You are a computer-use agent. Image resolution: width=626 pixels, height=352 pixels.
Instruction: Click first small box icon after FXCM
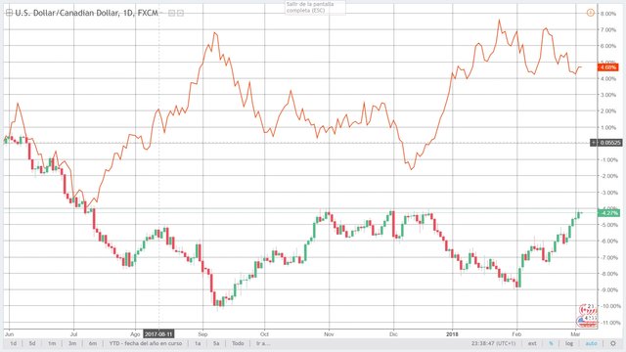pyautogui.click(x=172, y=13)
